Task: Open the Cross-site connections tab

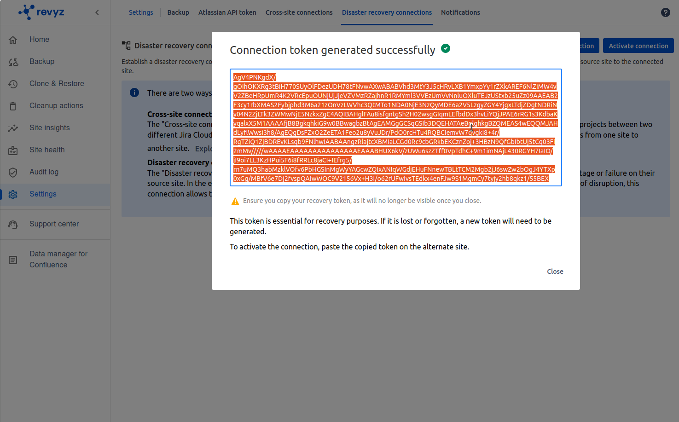Action: pyautogui.click(x=299, y=12)
